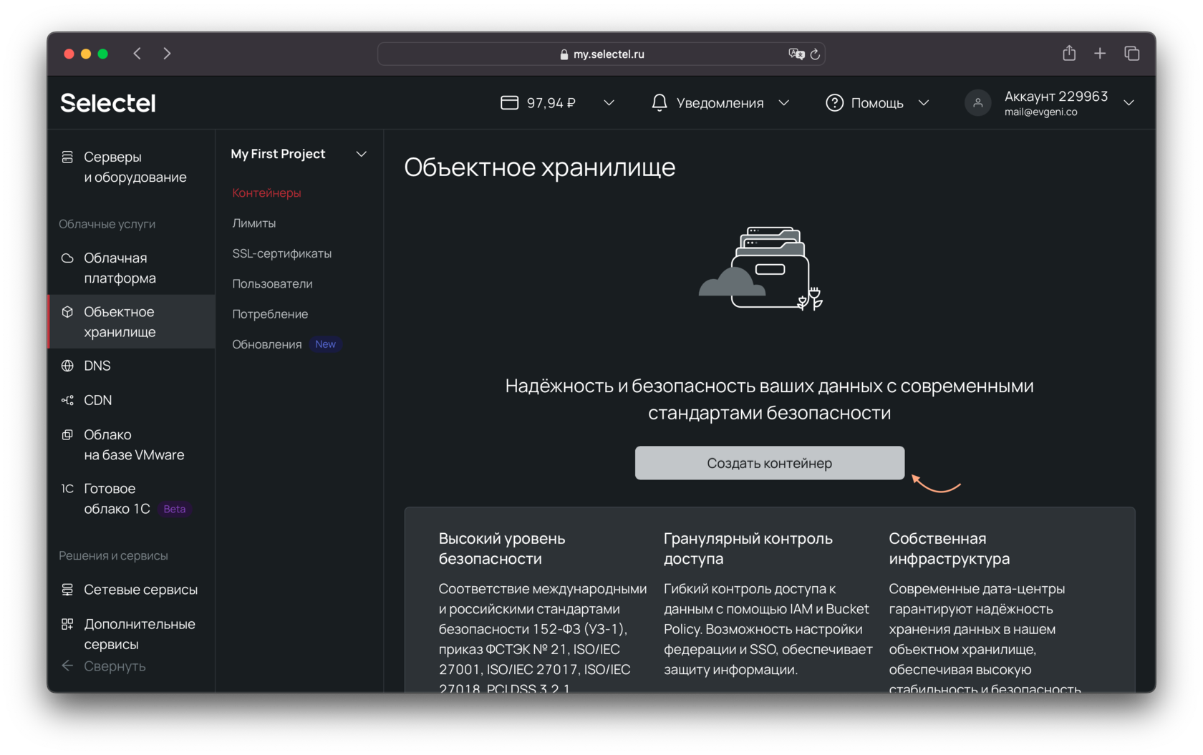Click the cloud platform icon
1203x755 pixels.
pos(67,258)
